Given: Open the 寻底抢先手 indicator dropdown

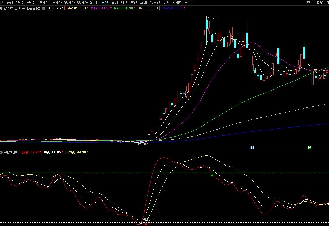Looking at the screenshot, I should (x=1, y=152).
